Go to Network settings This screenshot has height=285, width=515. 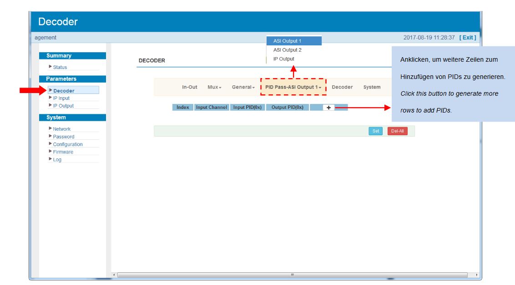(x=61, y=129)
